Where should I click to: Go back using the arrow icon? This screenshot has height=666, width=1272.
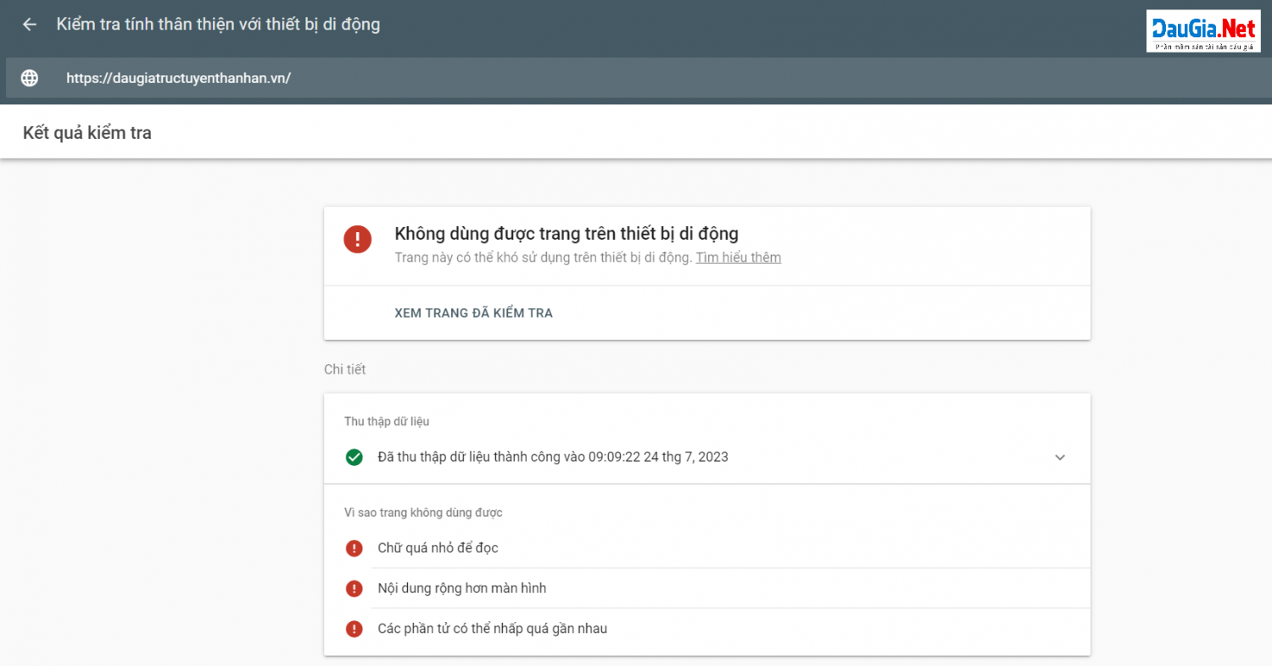pos(30,25)
